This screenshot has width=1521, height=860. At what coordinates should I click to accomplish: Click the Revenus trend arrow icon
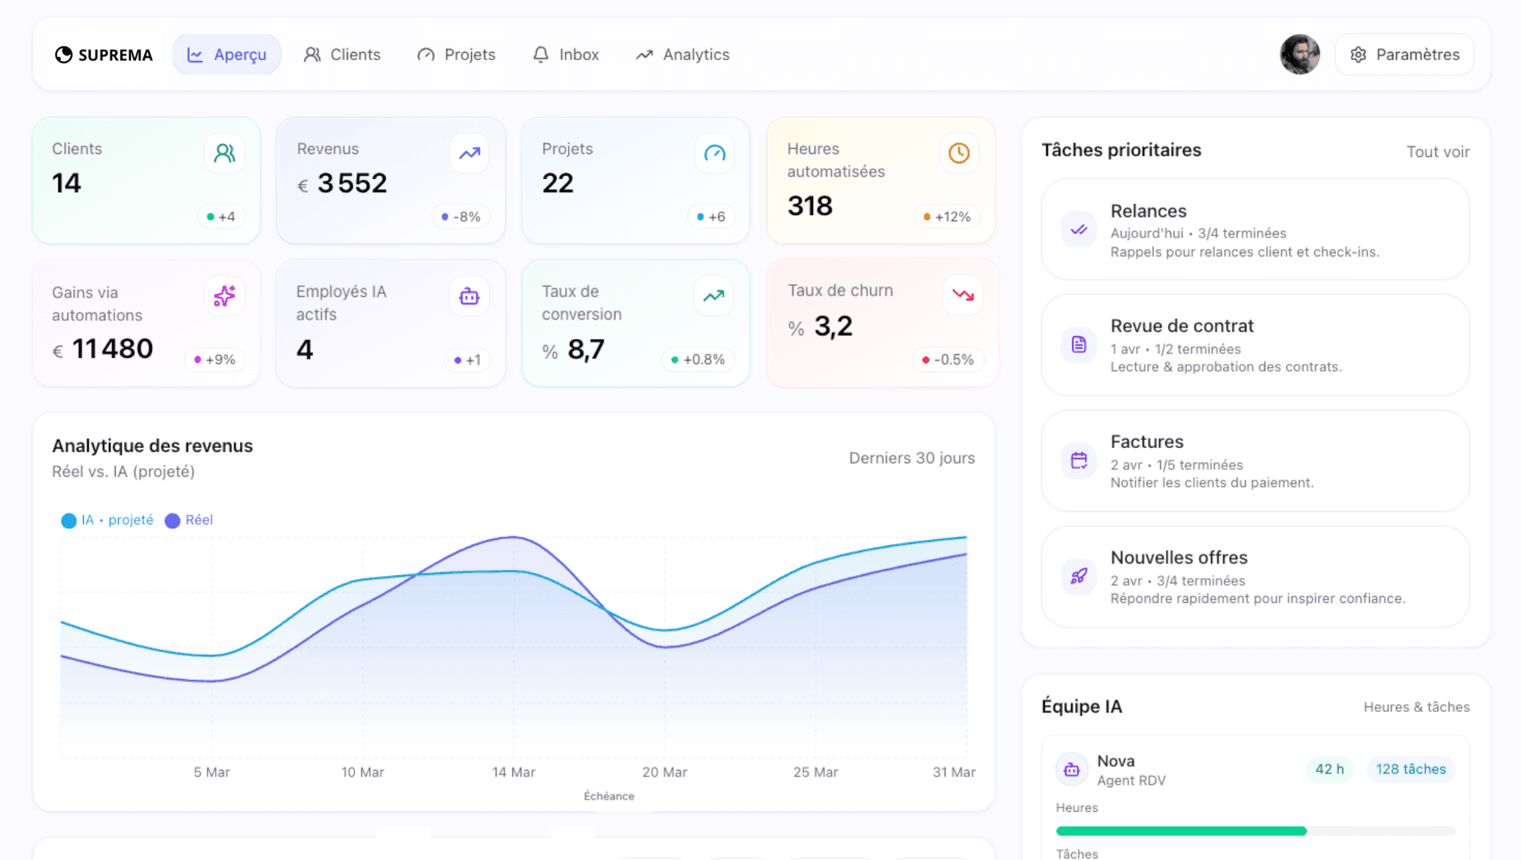click(x=469, y=153)
